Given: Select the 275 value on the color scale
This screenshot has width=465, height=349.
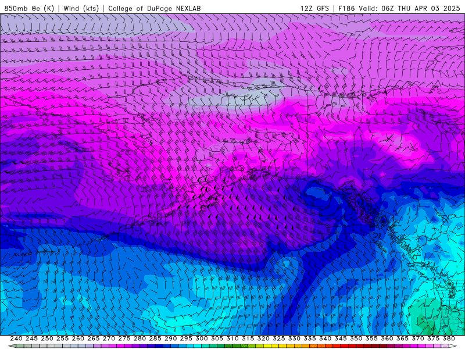Looking at the screenshot, I should [x=124, y=339].
